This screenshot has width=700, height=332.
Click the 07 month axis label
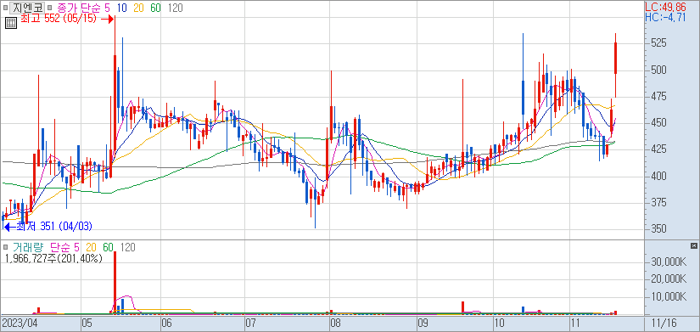(251, 323)
